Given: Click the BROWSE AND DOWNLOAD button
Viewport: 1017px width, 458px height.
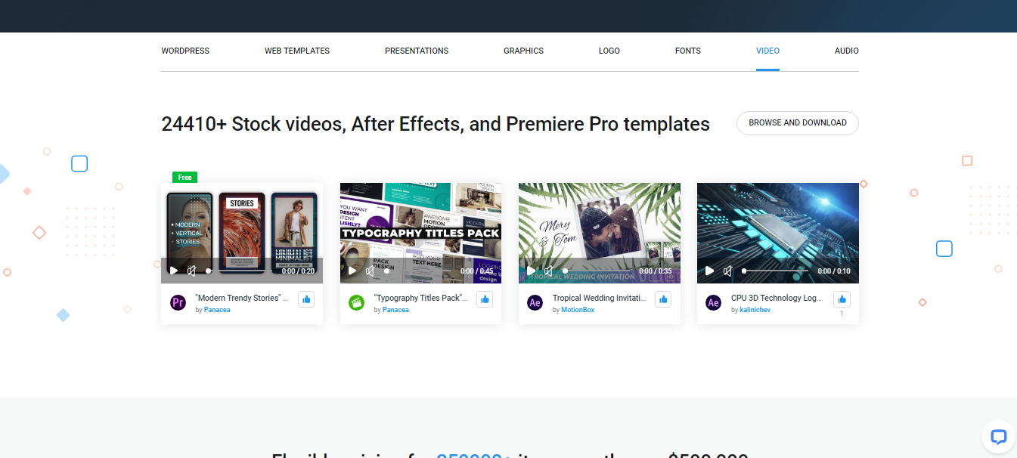Looking at the screenshot, I should pyautogui.click(x=797, y=122).
